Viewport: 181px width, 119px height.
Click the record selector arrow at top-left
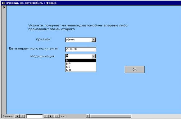pyautogui.click(x=4, y=7)
